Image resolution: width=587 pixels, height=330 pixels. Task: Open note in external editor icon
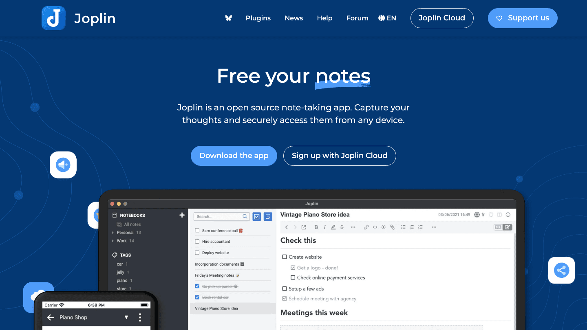click(x=304, y=227)
